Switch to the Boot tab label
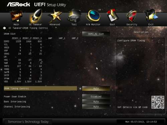The image size is (167, 125). pyautogui.click(x=112, y=24)
